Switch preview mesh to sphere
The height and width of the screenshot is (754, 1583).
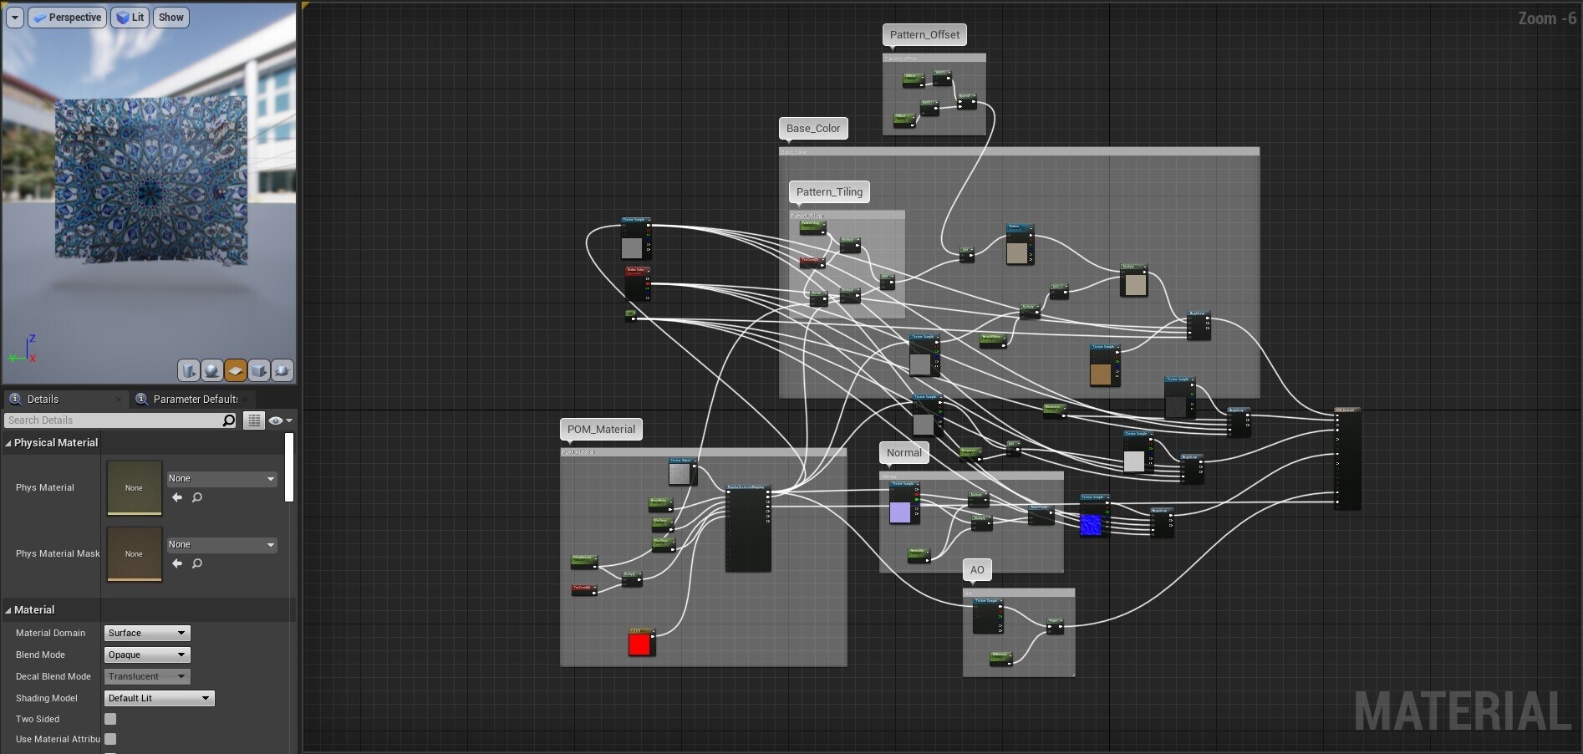point(212,370)
